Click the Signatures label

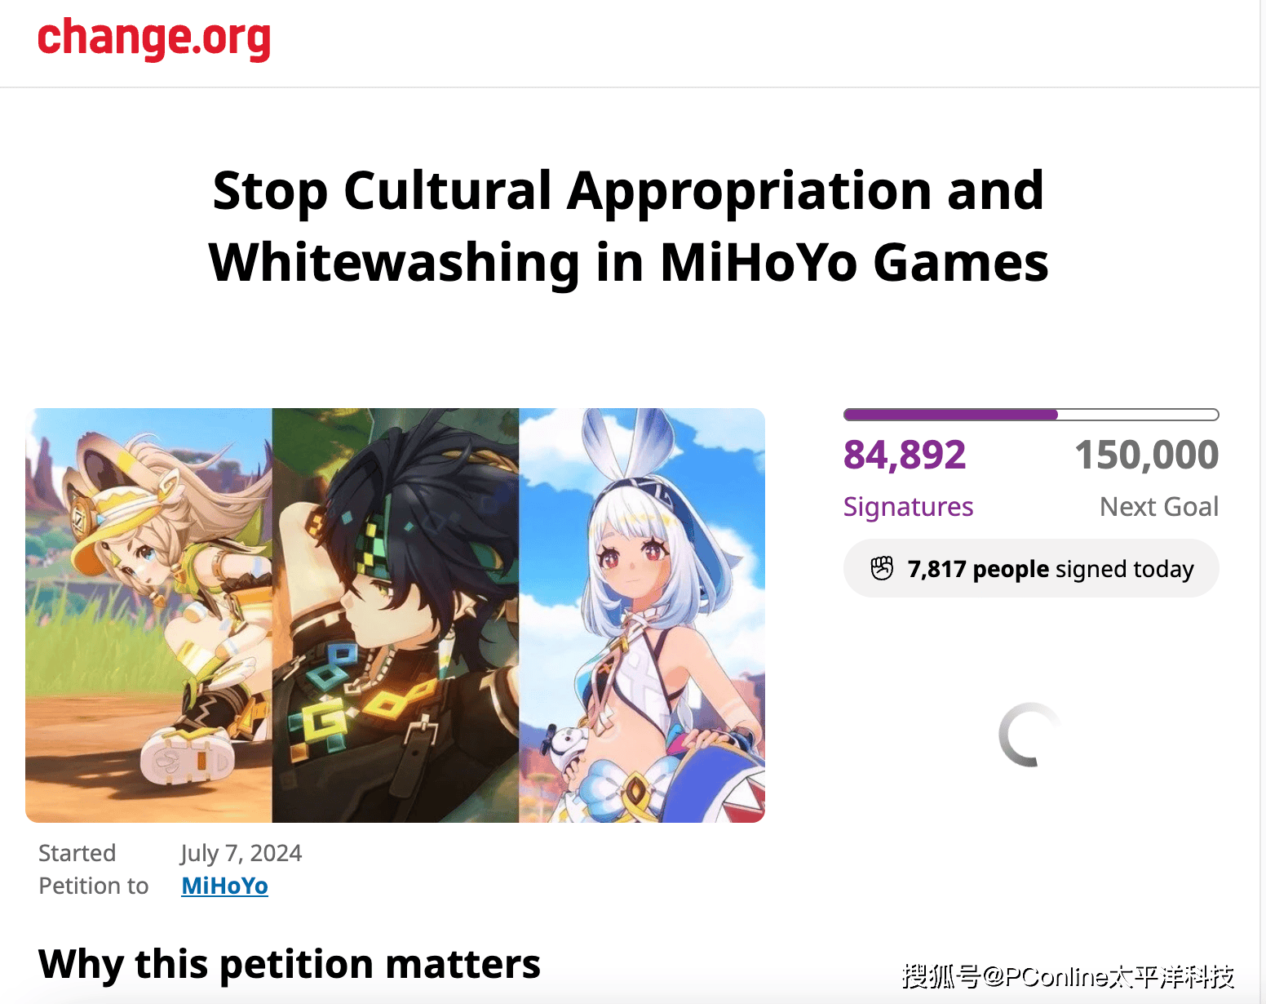[x=908, y=507]
